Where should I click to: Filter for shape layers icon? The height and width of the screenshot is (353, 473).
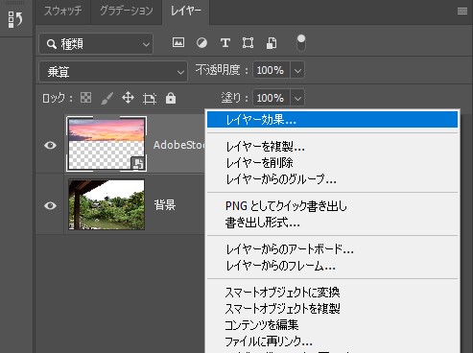click(248, 42)
